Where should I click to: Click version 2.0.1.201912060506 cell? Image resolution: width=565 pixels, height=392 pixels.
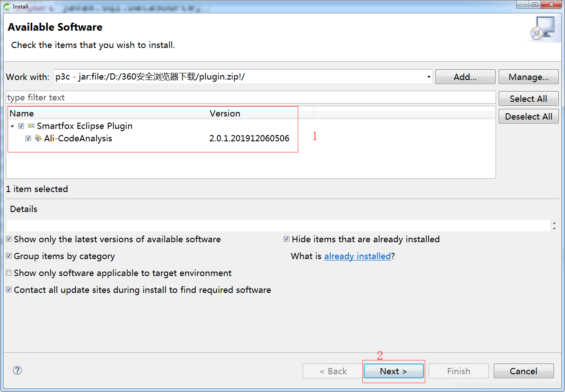(x=249, y=139)
